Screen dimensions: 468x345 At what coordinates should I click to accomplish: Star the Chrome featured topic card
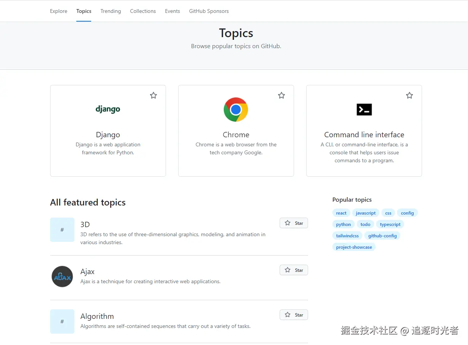coord(281,96)
